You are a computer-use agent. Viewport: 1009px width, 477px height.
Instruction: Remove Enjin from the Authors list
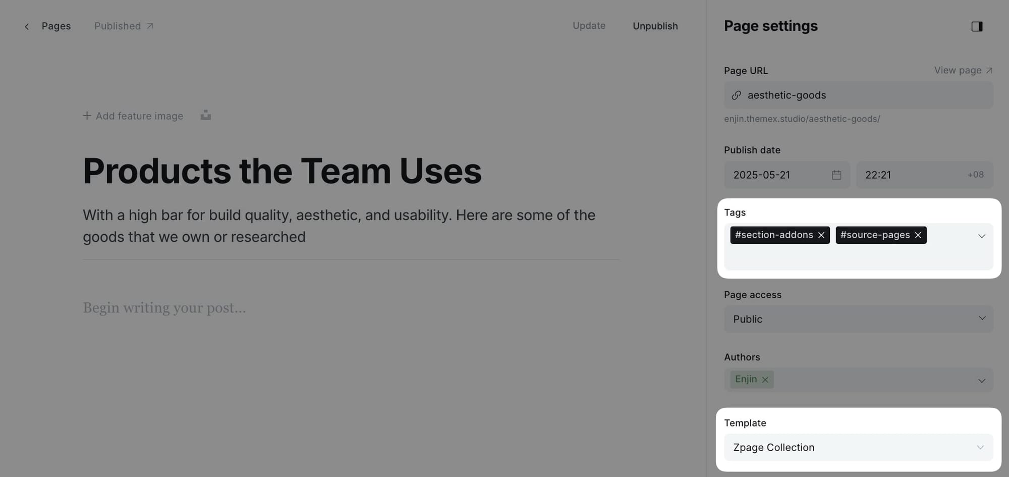pos(765,379)
